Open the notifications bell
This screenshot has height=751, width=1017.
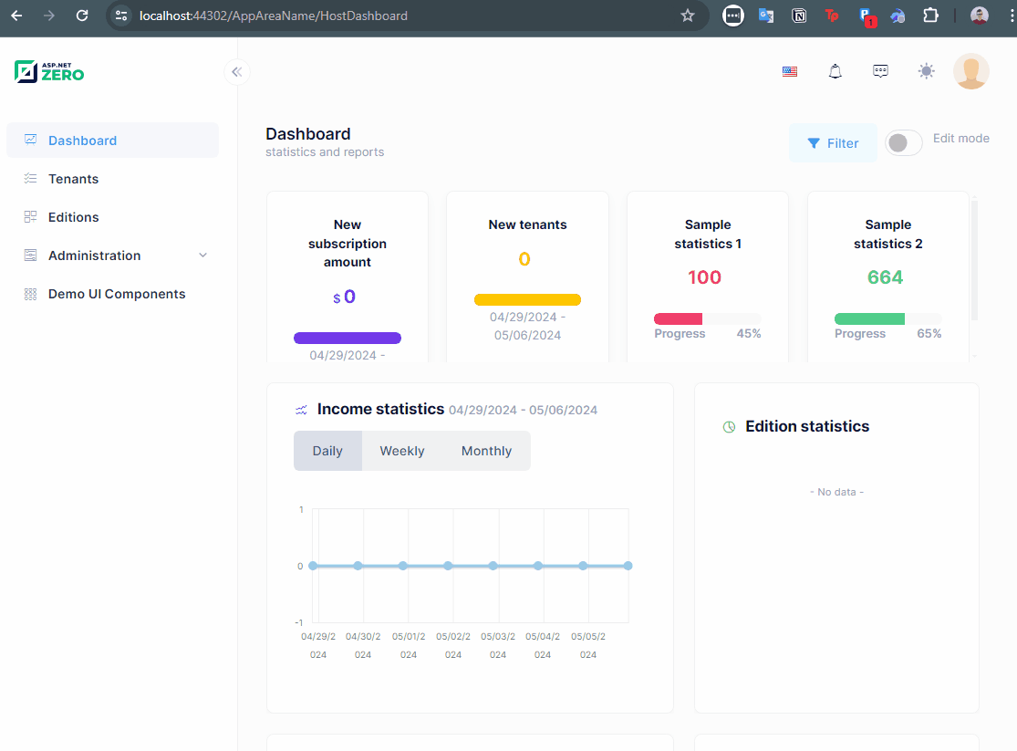tap(835, 71)
